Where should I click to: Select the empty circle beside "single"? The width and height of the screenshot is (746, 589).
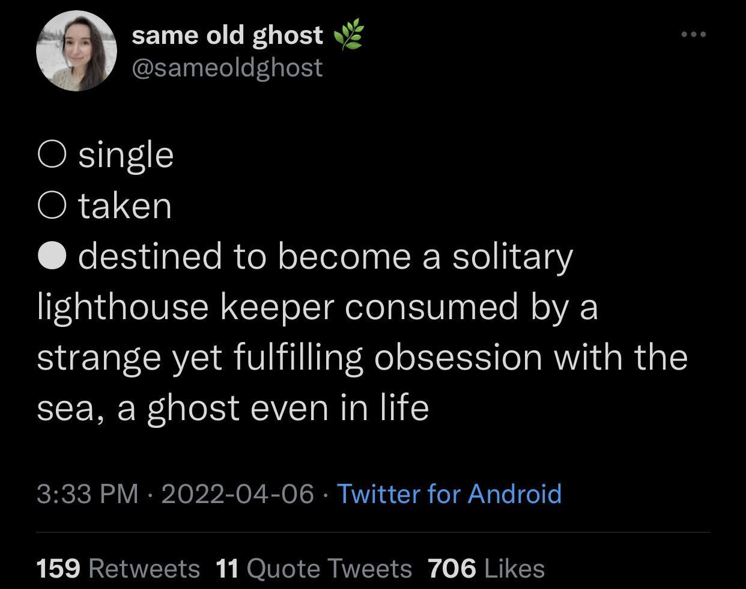pos(52,154)
